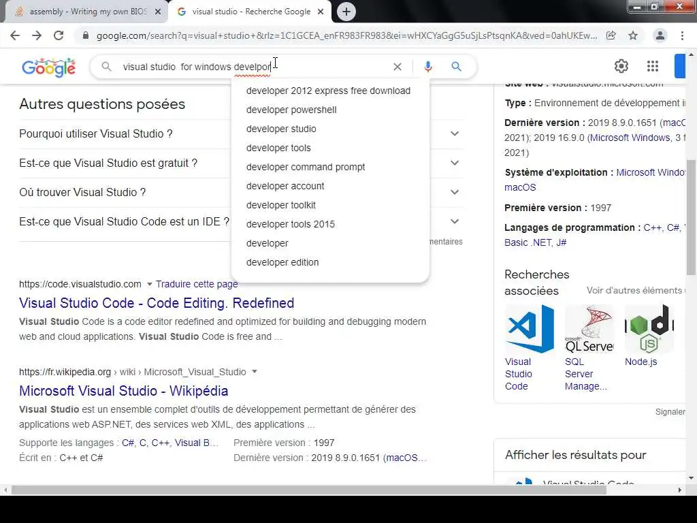Image resolution: width=697 pixels, height=523 pixels.
Task: View site security lock info
Action: pyautogui.click(x=85, y=35)
